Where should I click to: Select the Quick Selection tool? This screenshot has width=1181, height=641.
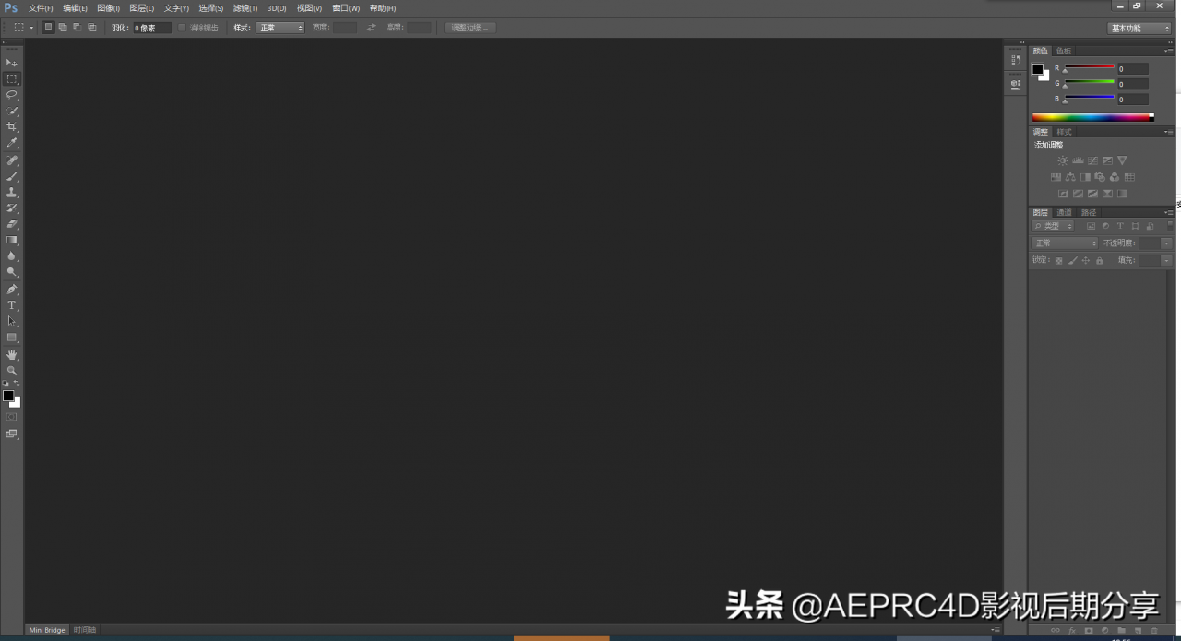click(x=12, y=111)
